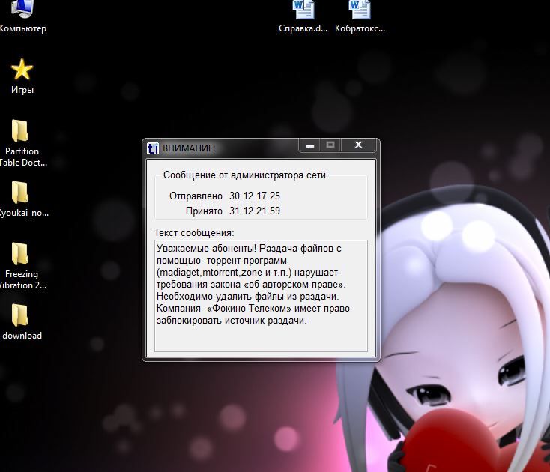
Task: Select the Partition Table Doctor folder
Action: 20,131
